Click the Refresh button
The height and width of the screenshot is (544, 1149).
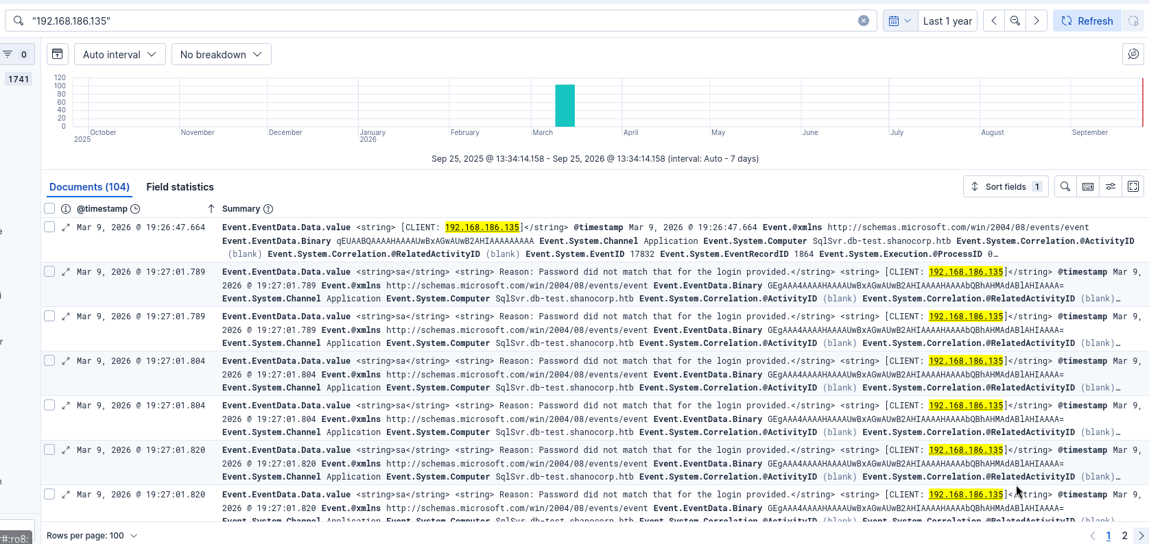pyautogui.click(x=1087, y=21)
